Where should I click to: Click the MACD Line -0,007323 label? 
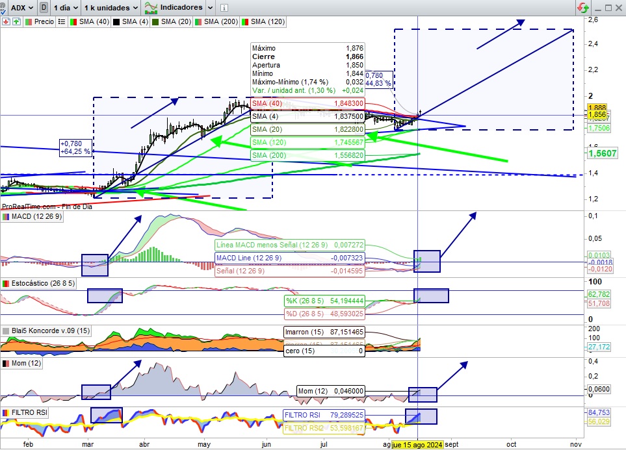(289, 258)
